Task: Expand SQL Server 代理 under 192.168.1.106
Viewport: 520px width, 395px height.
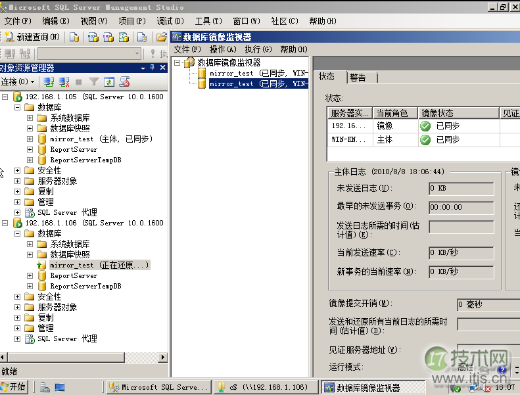Action: click(17, 338)
